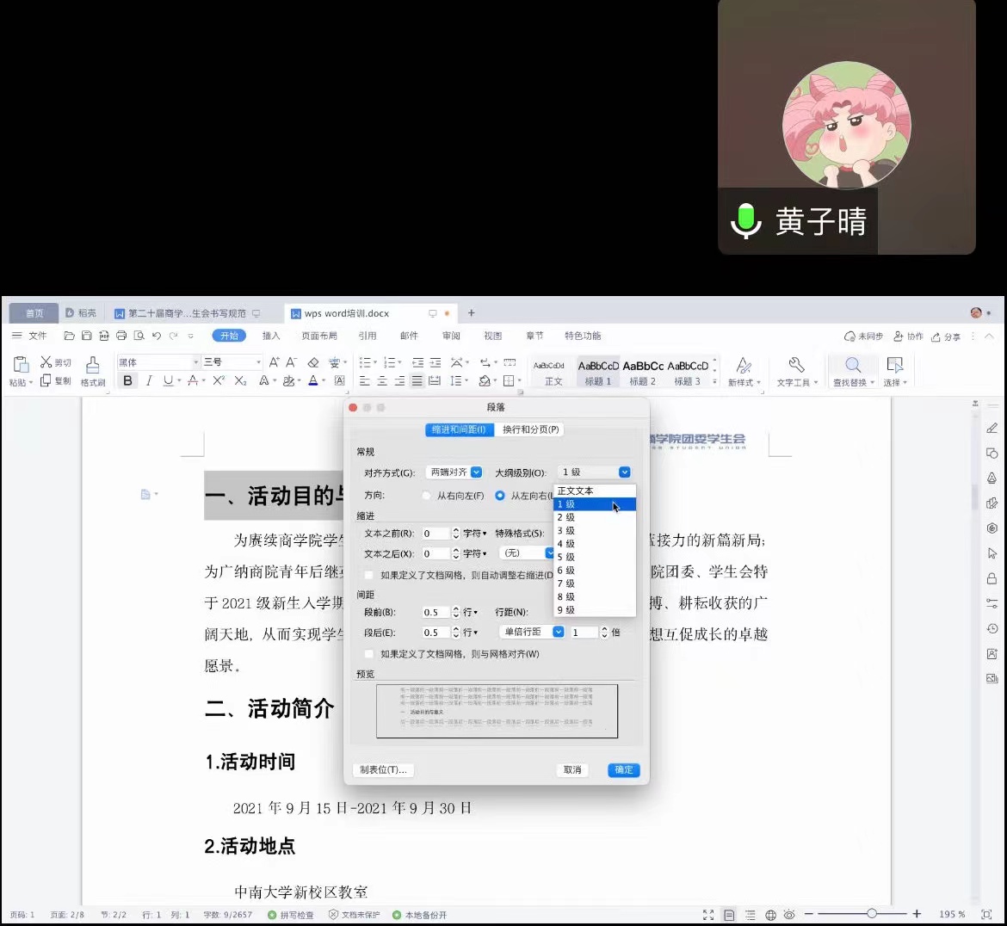Select the Format Painter (格式刷) tool
The image size is (1007, 926).
click(93, 371)
